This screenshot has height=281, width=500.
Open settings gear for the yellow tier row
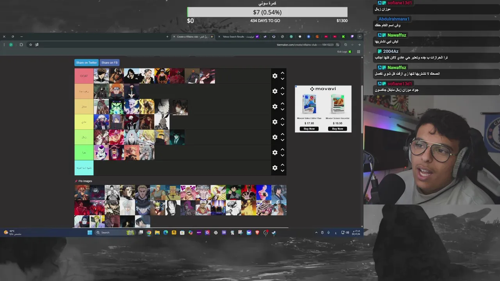point(275,122)
